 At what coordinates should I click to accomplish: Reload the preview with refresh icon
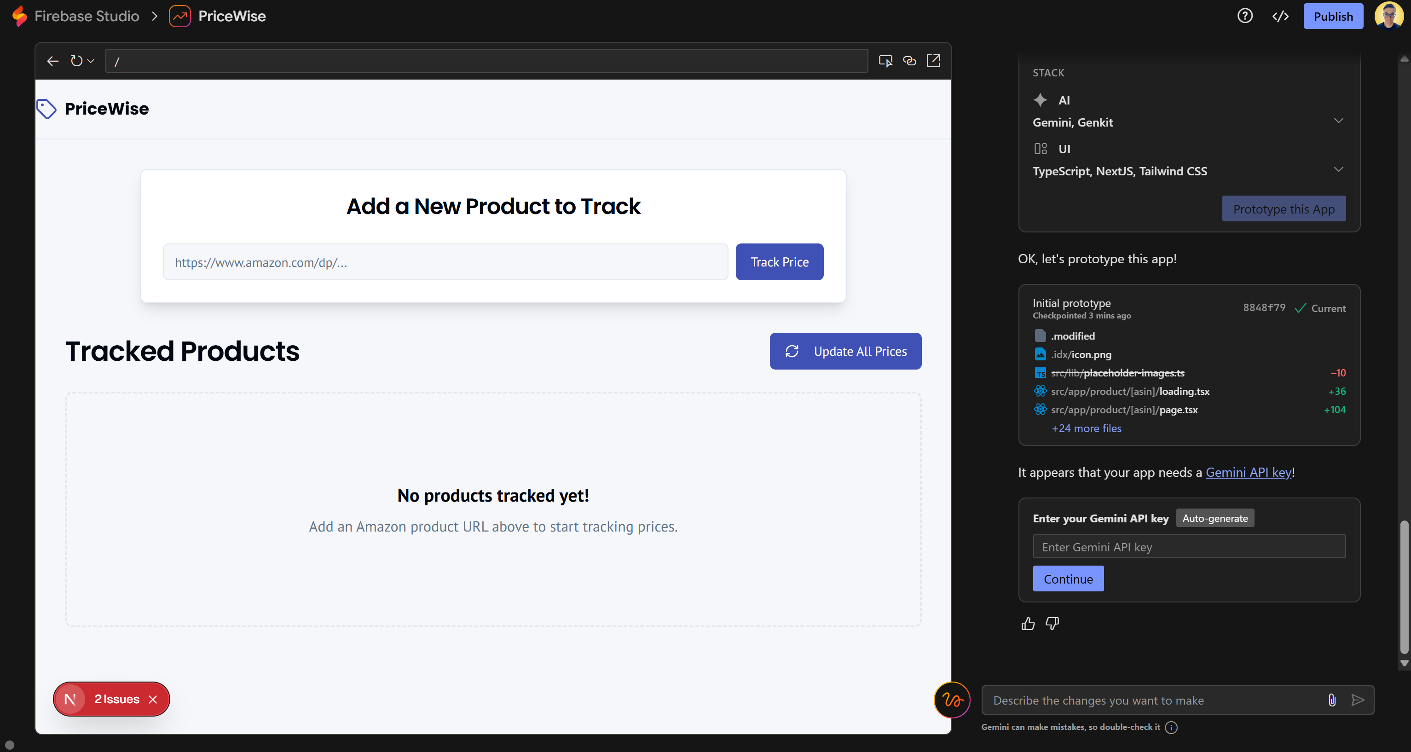pos(77,61)
